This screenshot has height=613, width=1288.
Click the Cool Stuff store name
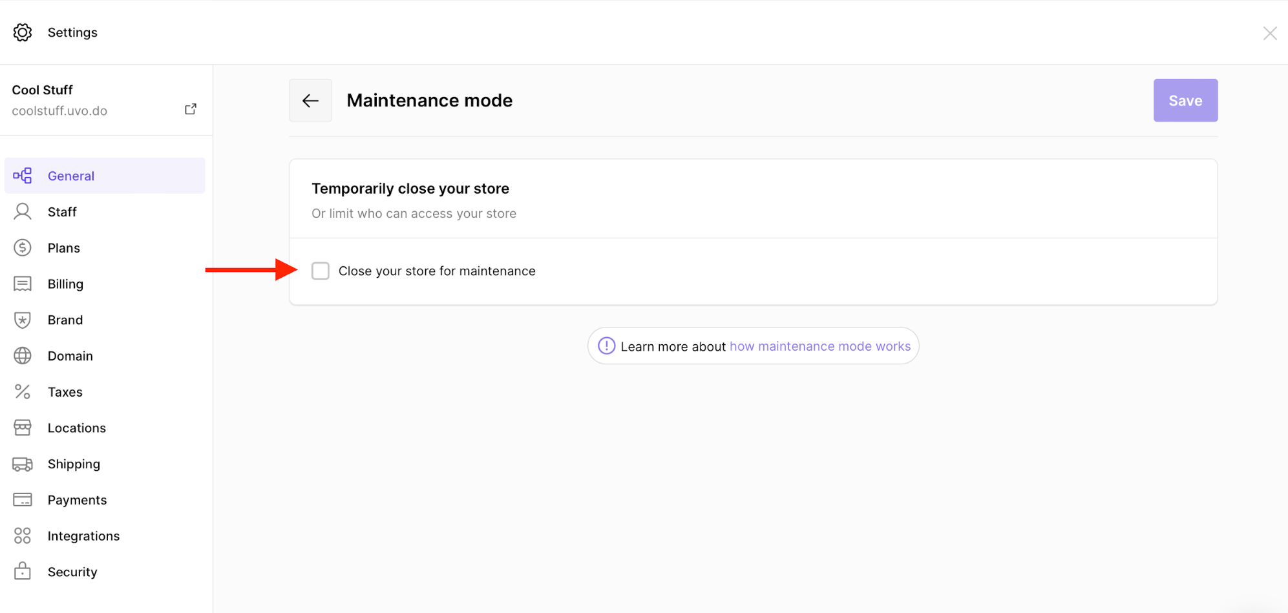(41, 89)
